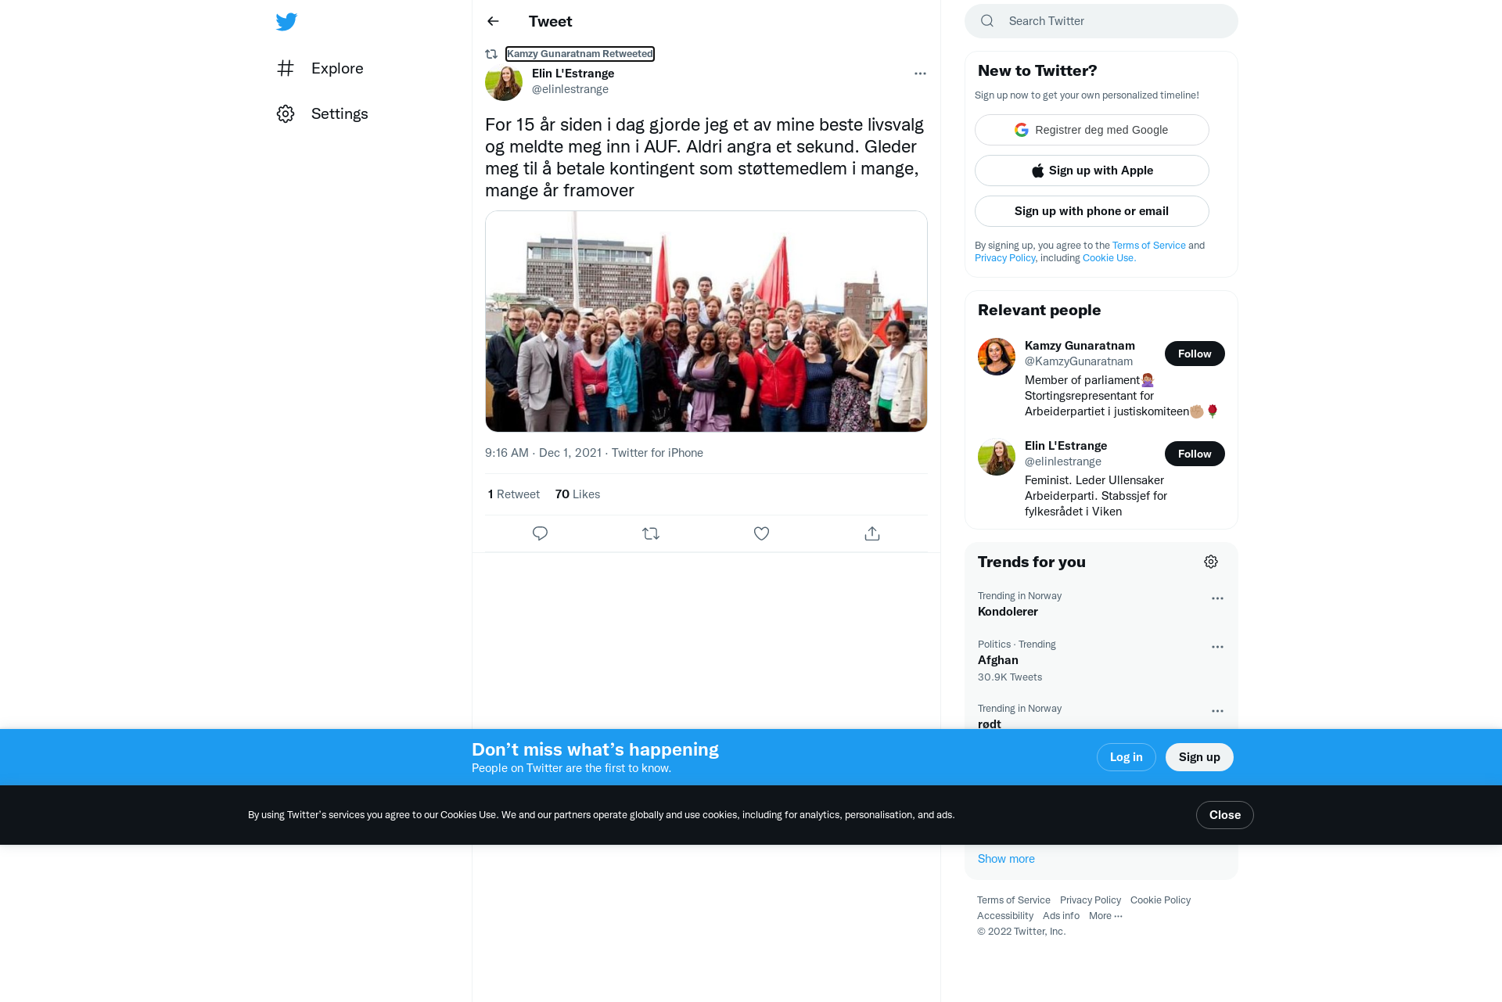Expand the footer More menu

(x=1105, y=916)
